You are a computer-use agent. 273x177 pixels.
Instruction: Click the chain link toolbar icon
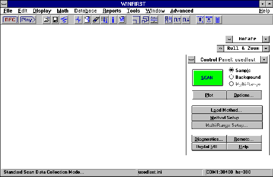95,20
